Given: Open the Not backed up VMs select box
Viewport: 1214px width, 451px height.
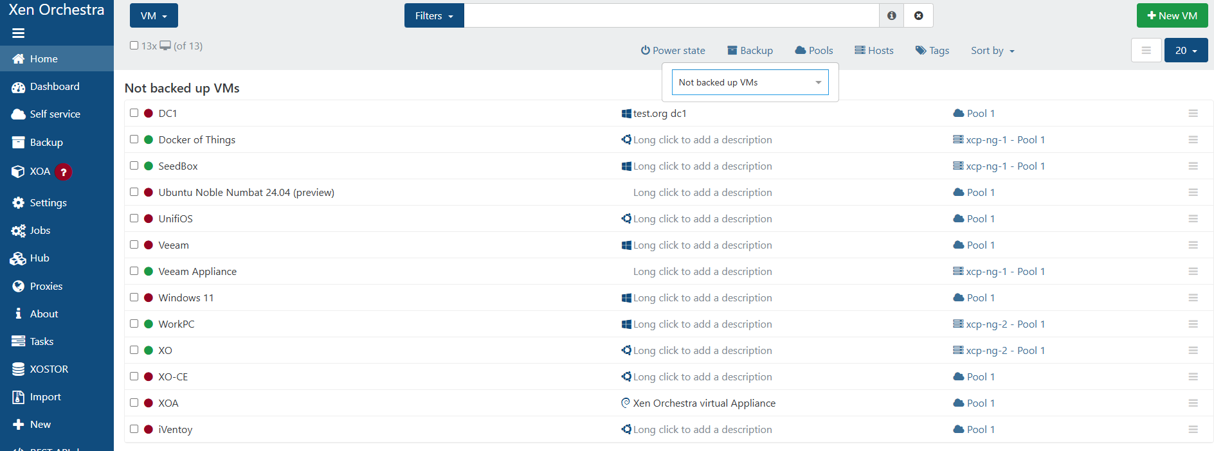Looking at the screenshot, I should coord(750,82).
